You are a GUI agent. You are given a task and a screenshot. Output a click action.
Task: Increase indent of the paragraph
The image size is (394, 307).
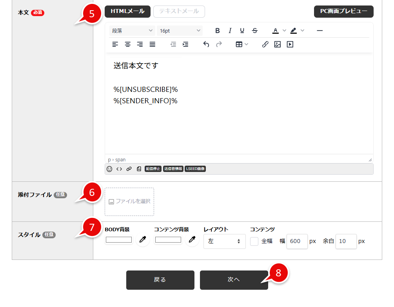tap(185, 44)
